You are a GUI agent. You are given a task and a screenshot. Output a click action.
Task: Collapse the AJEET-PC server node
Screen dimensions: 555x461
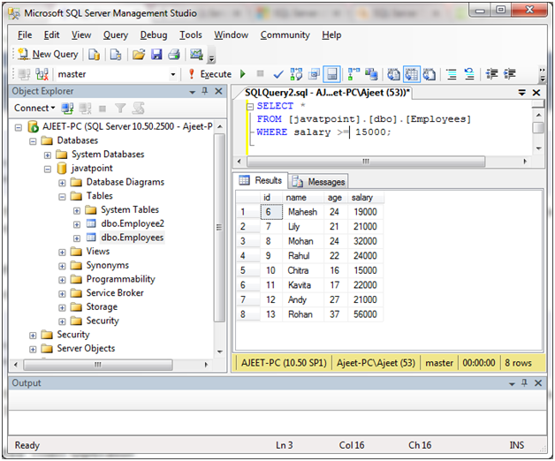click(19, 127)
